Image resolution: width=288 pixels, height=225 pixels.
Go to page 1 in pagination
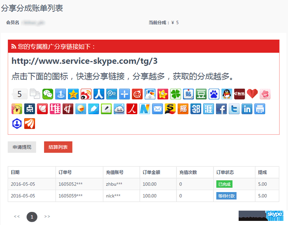click(x=32, y=216)
